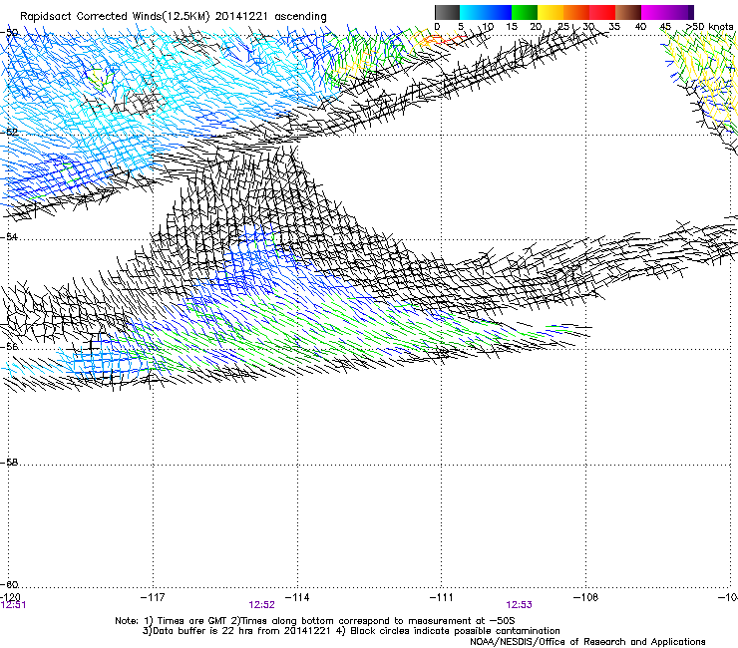The width and height of the screenshot is (738, 648).
Task: Click the gray 0-5 knots color swatch
Action: click(447, 12)
